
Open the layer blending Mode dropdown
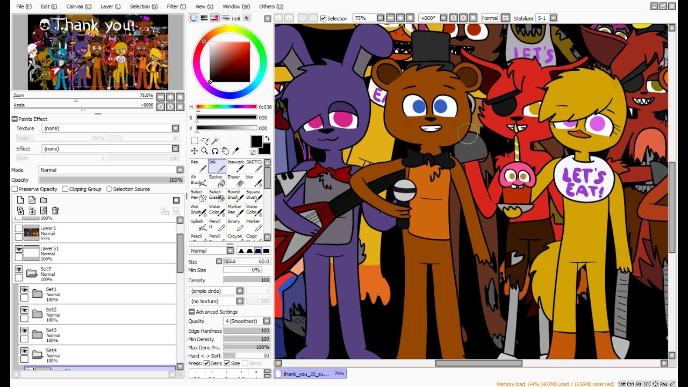(111, 170)
